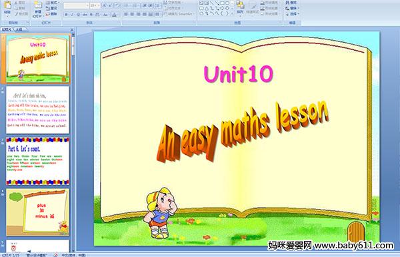Select the plus minus slide thumbnail
Screen dimensions: 400x257
tap(38, 212)
